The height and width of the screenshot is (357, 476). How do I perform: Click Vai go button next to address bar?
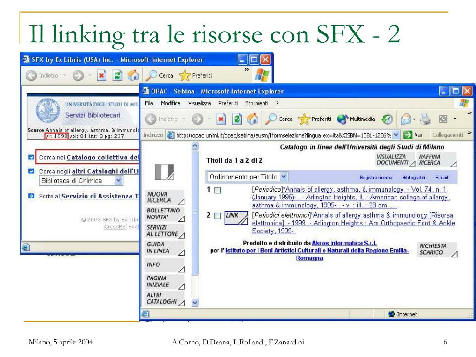point(413,135)
